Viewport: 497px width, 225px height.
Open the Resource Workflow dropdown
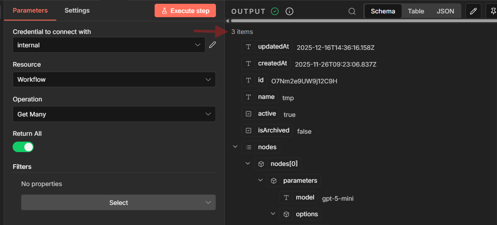(114, 80)
